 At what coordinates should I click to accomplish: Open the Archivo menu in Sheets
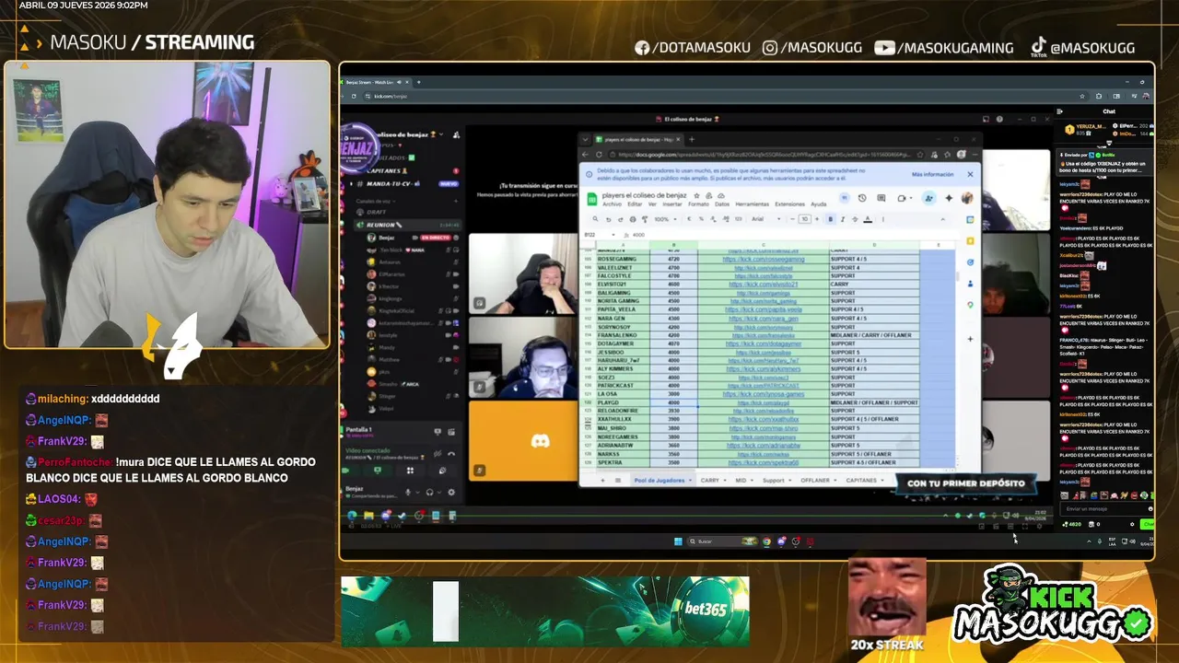tap(612, 204)
